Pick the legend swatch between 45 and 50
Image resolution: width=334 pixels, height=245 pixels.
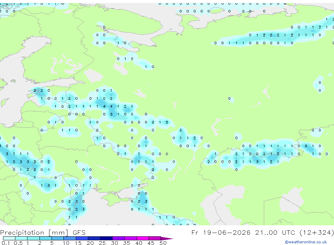(155, 238)
